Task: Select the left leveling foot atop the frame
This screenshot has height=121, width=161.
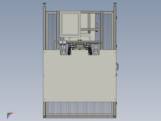Action: 44,4
